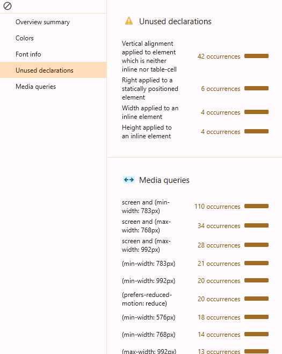Click 4 occurrences for Height applied to inline
This screenshot has height=354, width=282.
point(220,132)
